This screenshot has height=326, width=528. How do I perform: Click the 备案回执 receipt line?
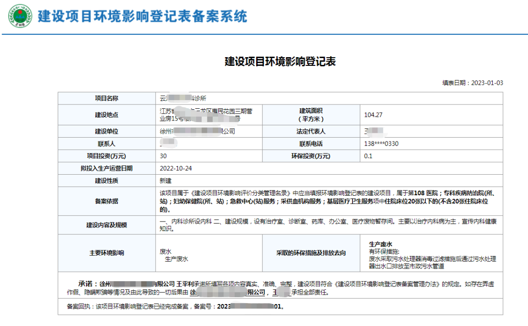[x=175, y=307]
